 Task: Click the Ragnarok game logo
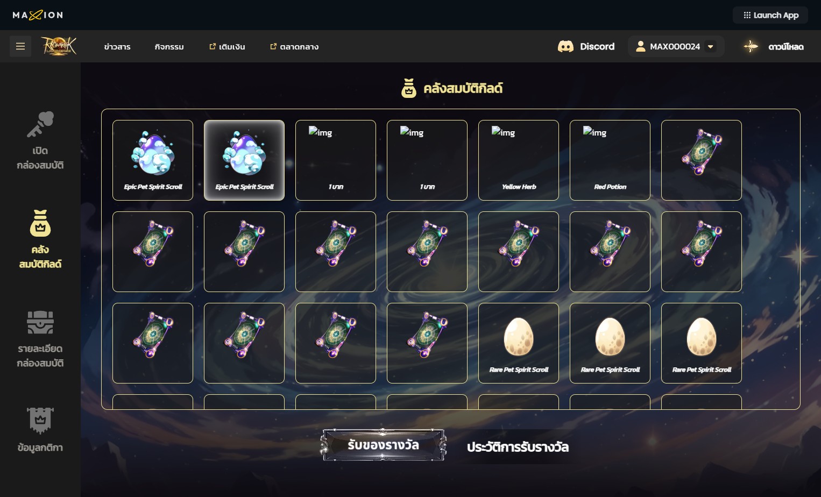[59, 46]
